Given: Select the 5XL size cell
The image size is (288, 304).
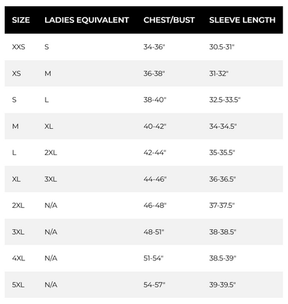Looking at the screenshot, I should click(18, 285).
